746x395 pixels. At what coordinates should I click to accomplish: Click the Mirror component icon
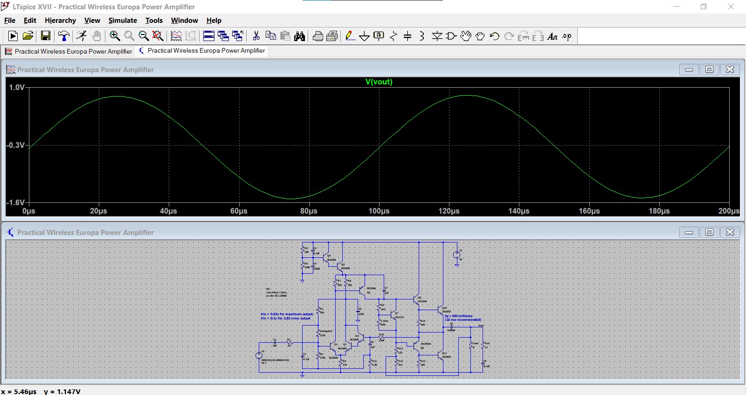[538, 36]
